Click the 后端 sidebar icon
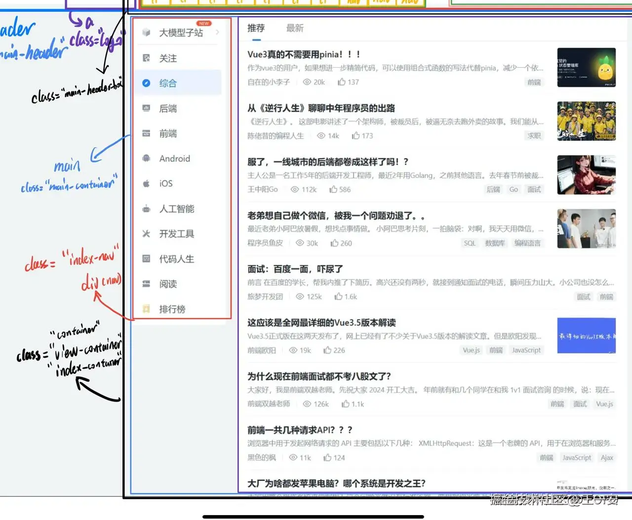Viewport: 632px width, 520px height. click(146, 108)
